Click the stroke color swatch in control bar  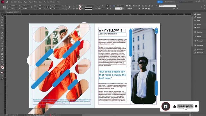pyautogui.click(x=80, y=9)
